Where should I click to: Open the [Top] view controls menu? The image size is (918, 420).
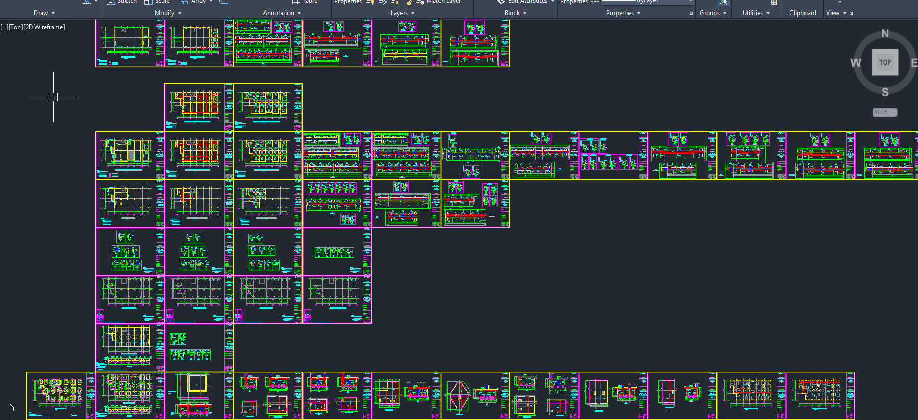click(x=16, y=27)
